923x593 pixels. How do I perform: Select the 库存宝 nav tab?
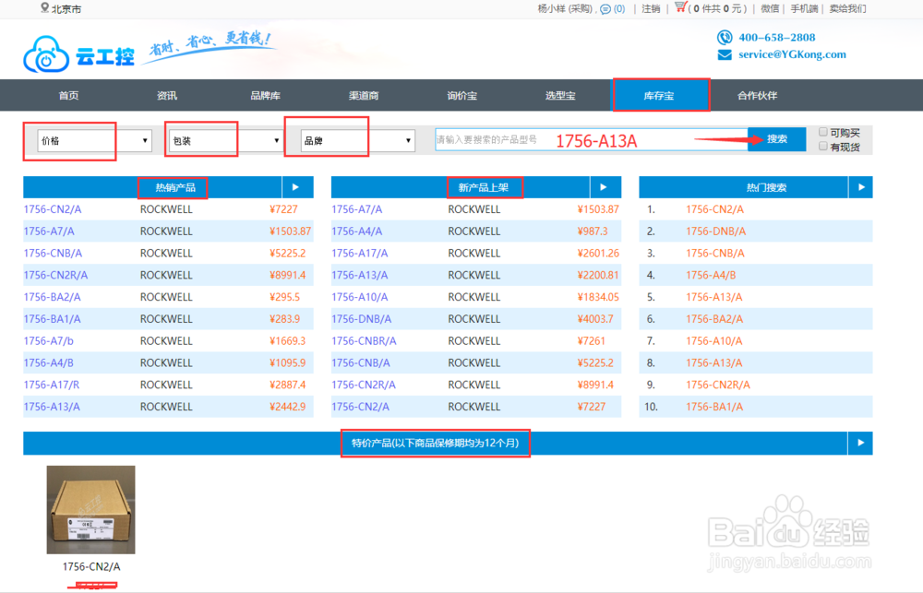pyautogui.click(x=659, y=95)
